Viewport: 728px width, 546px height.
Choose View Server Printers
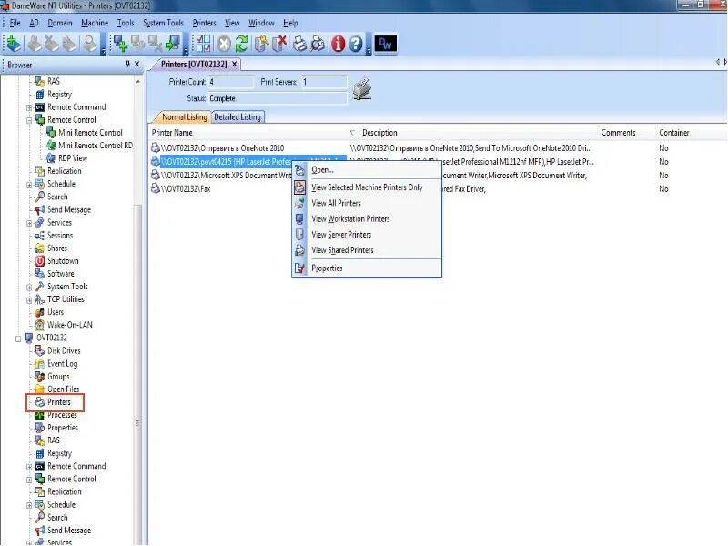(x=367, y=235)
